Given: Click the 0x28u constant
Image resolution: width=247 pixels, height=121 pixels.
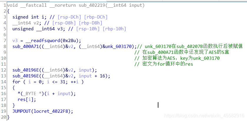Looking at the screenshot, I should click(x=69, y=41).
